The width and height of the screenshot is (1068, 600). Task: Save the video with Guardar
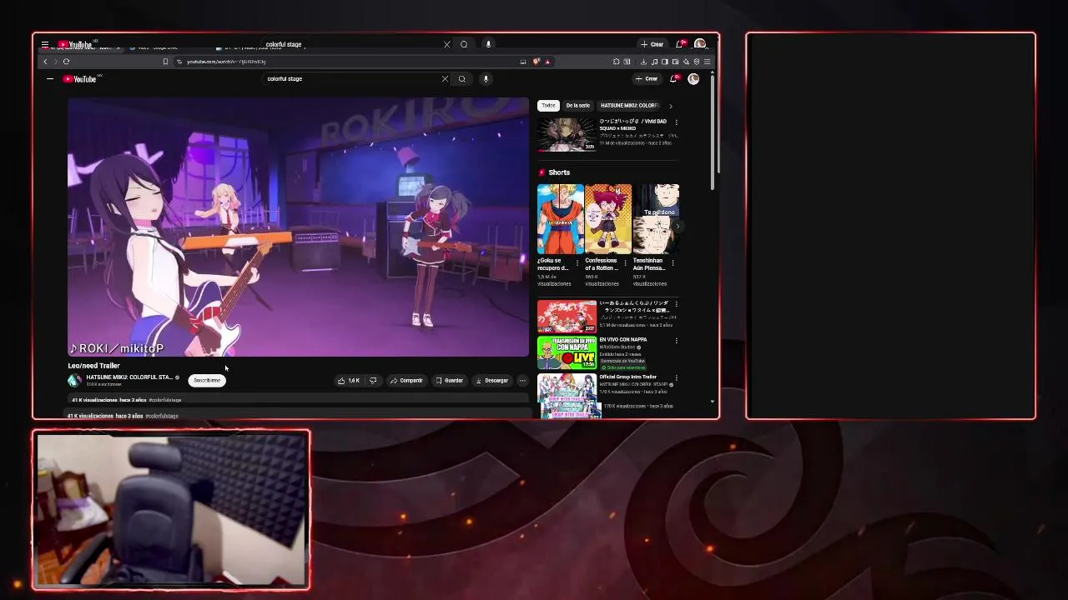[449, 381]
